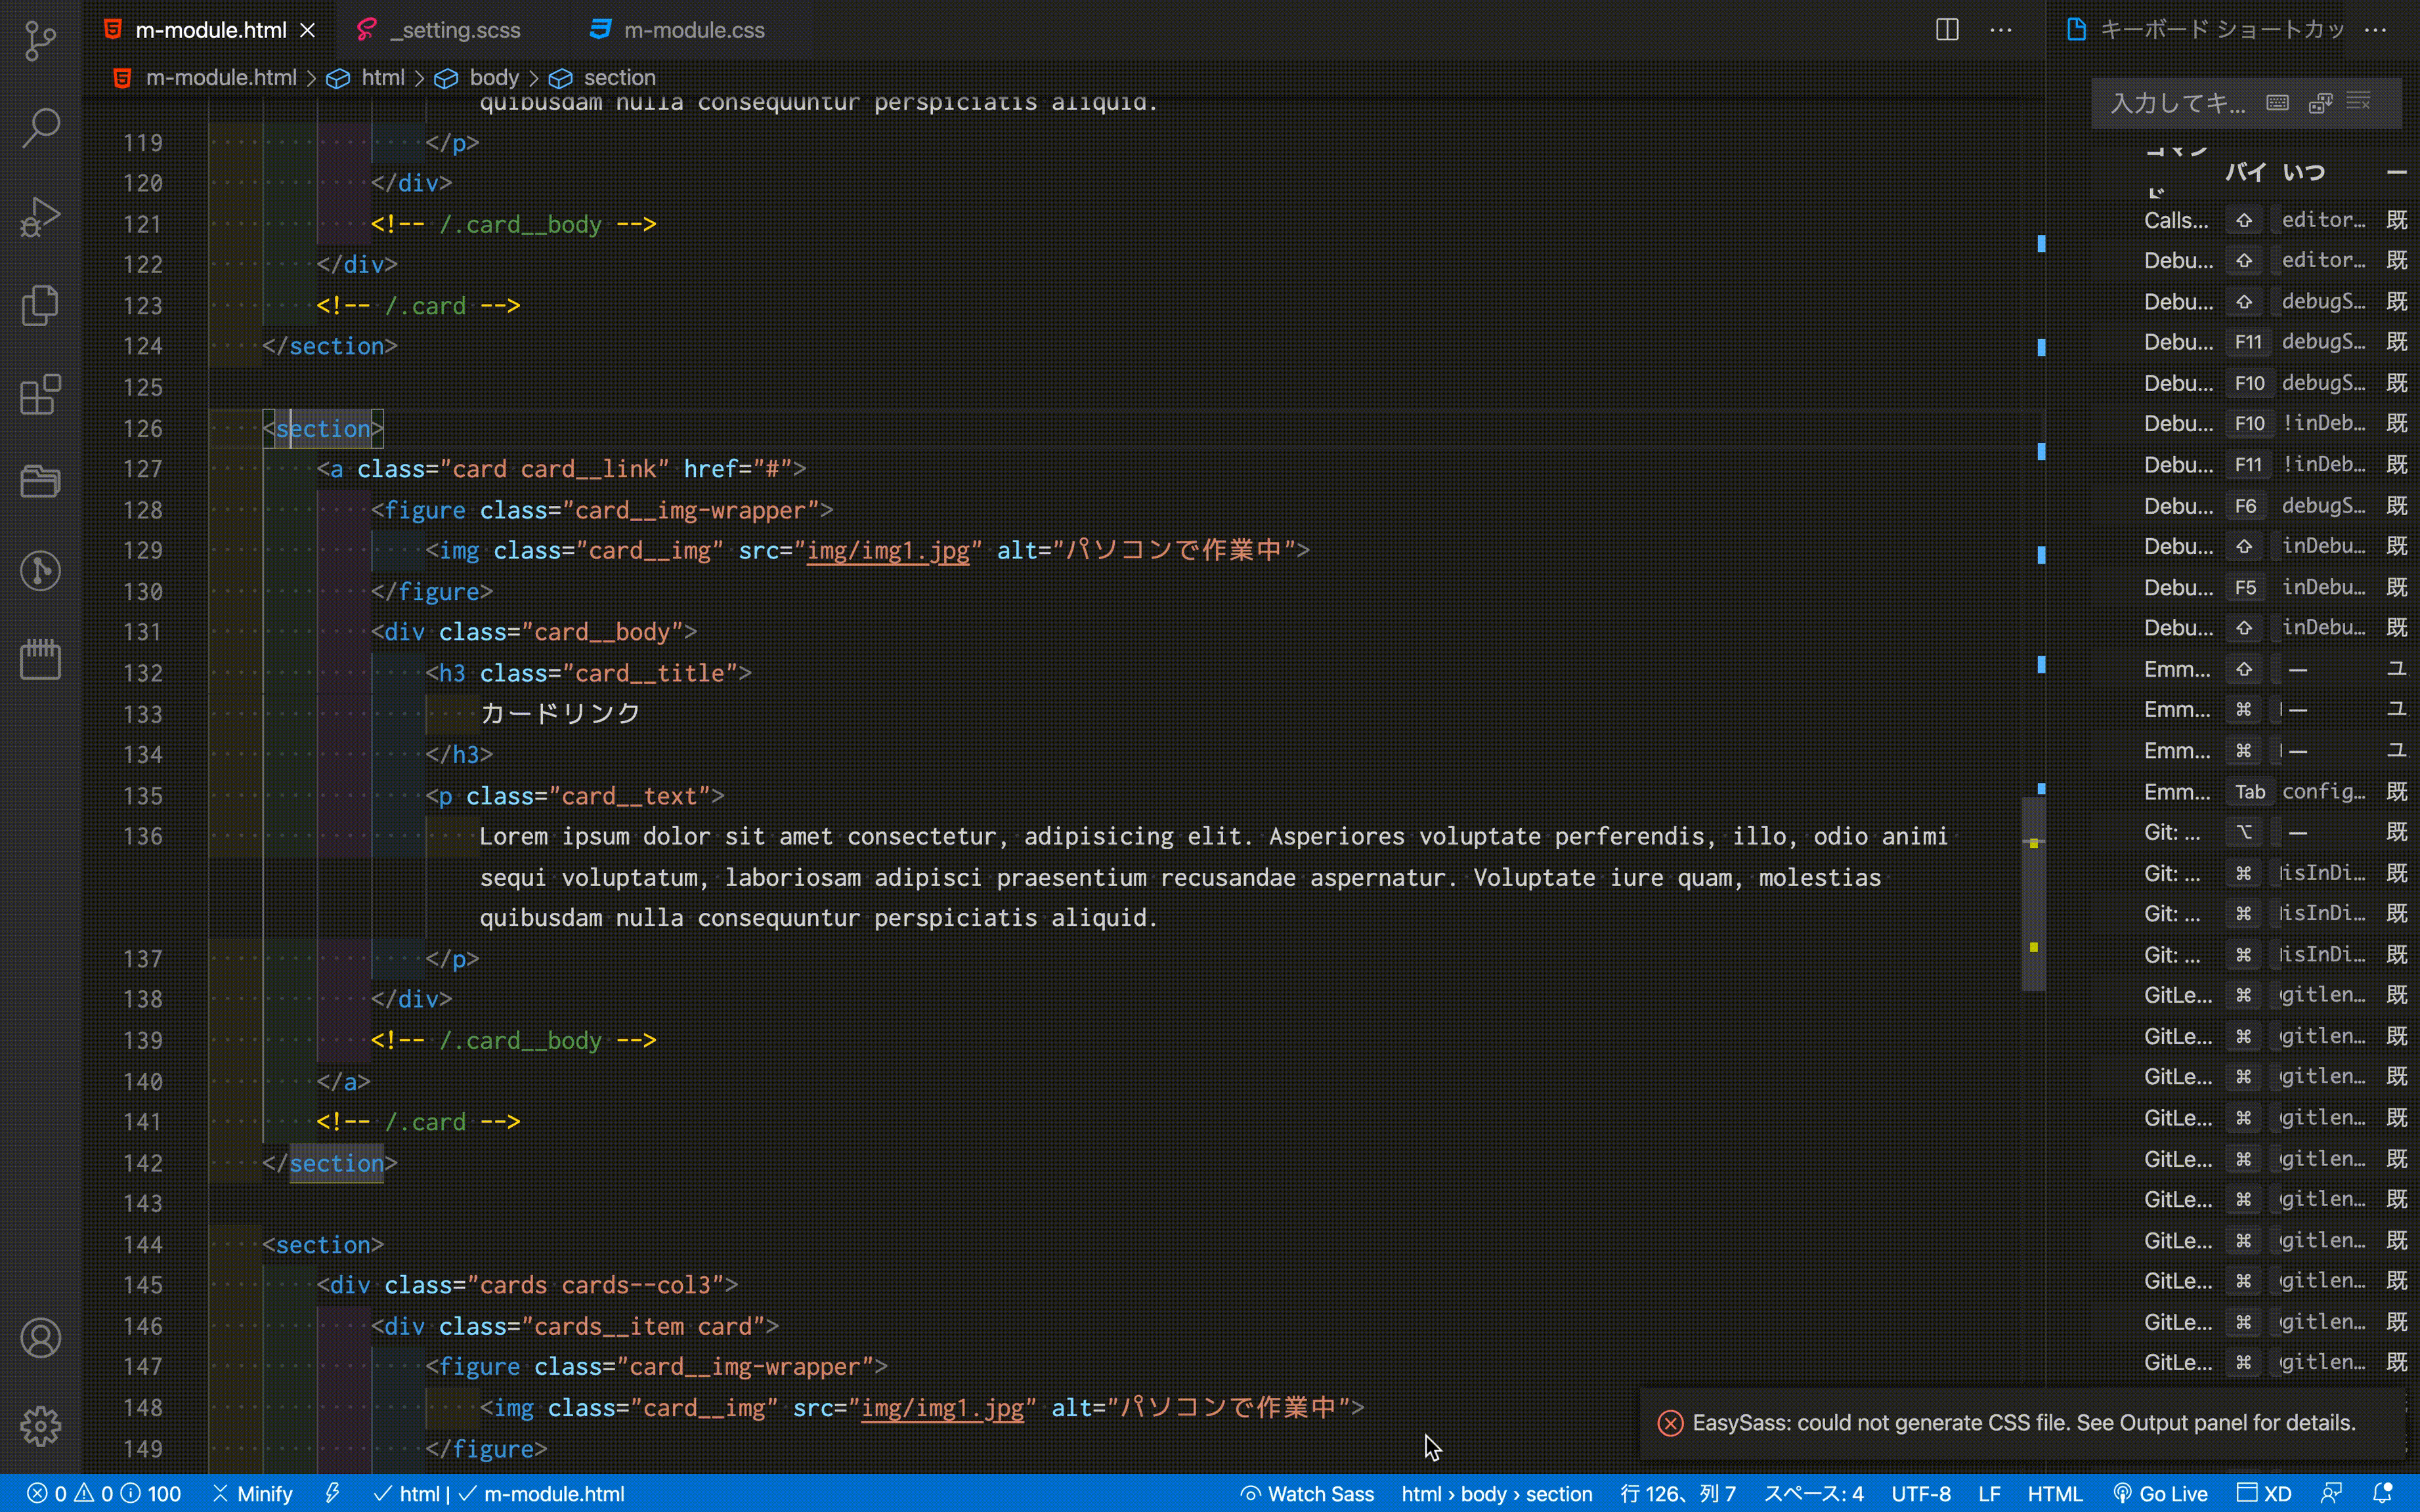Open HTML language mode selector
This screenshot has height=1512, width=2420.
pos(2054,1494)
